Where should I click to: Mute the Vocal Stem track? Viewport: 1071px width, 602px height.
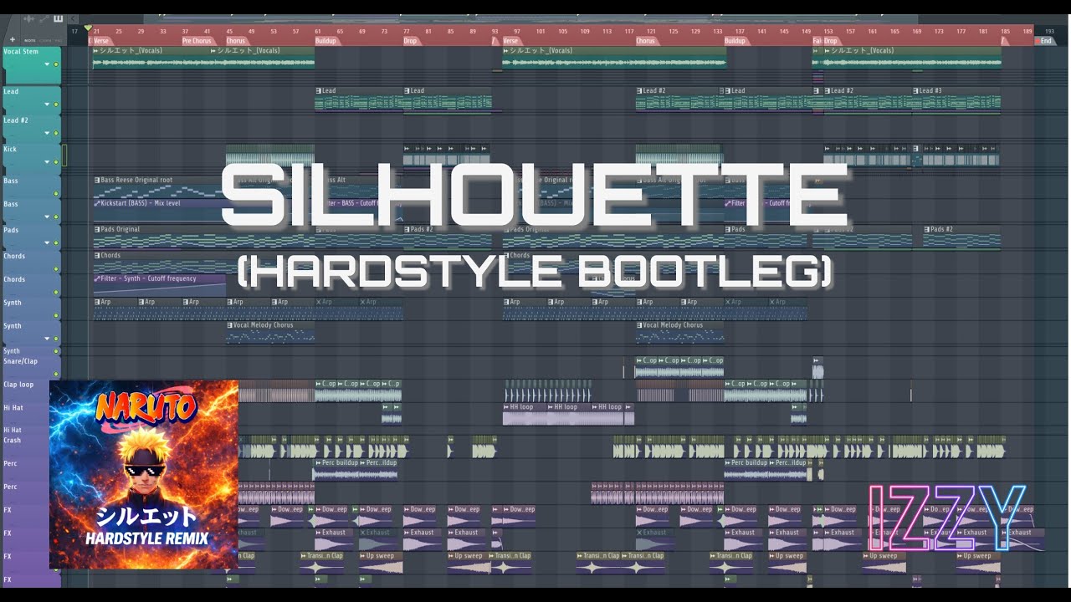(x=56, y=64)
